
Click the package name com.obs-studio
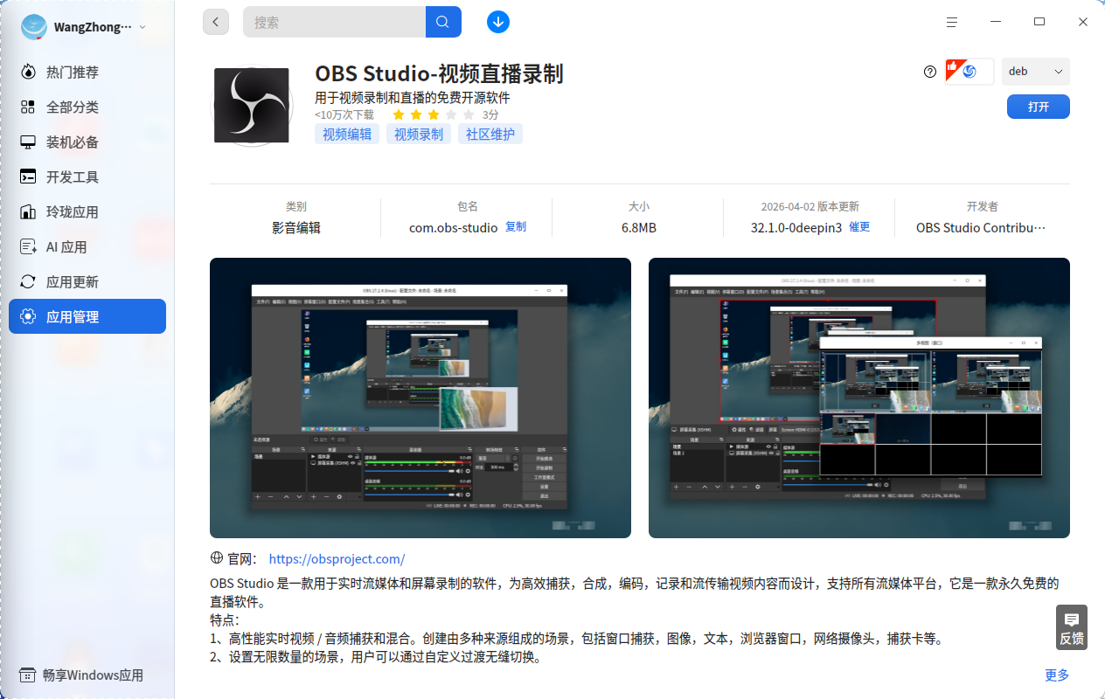tap(454, 228)
